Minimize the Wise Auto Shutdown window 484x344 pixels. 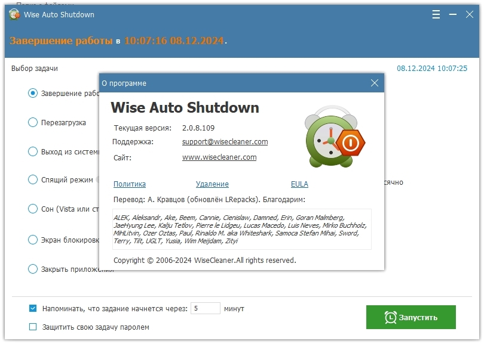tap(452, 14)
